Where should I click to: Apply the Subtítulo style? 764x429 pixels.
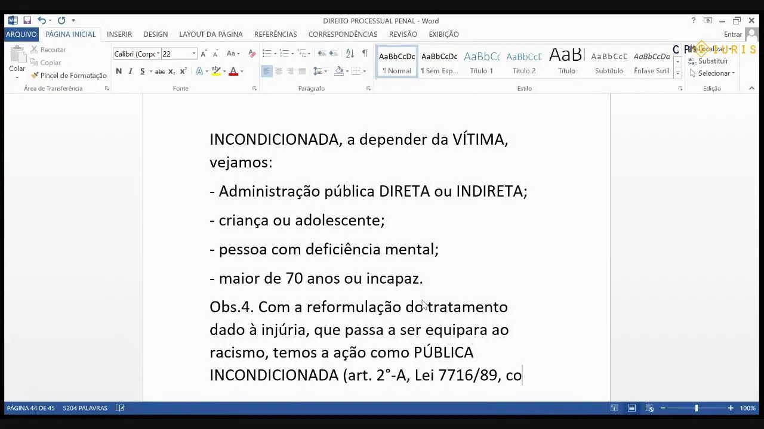point(609,62)
